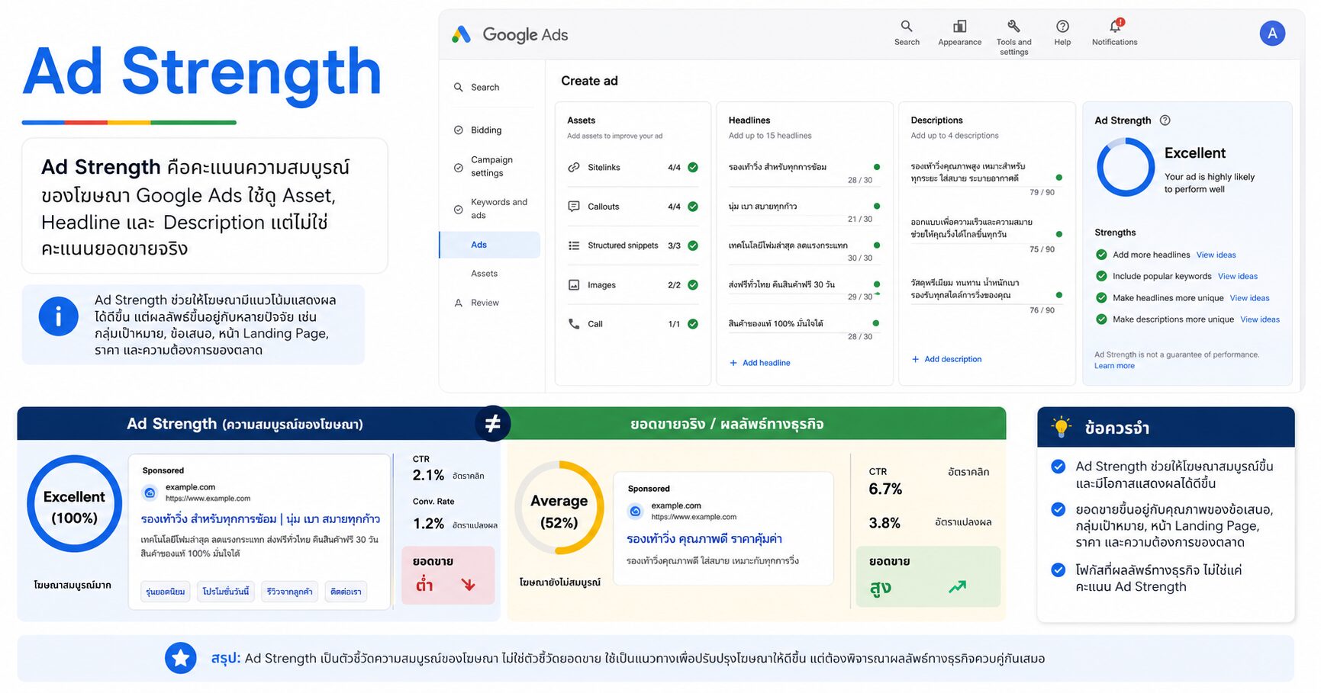This screenshot has width=1321, height=693.
Task: Click the Review person icon in sidebar
Action: point(459,303)
